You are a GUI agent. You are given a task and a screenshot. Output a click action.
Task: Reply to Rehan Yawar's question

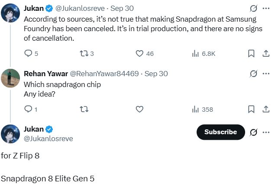pos(28,110)
